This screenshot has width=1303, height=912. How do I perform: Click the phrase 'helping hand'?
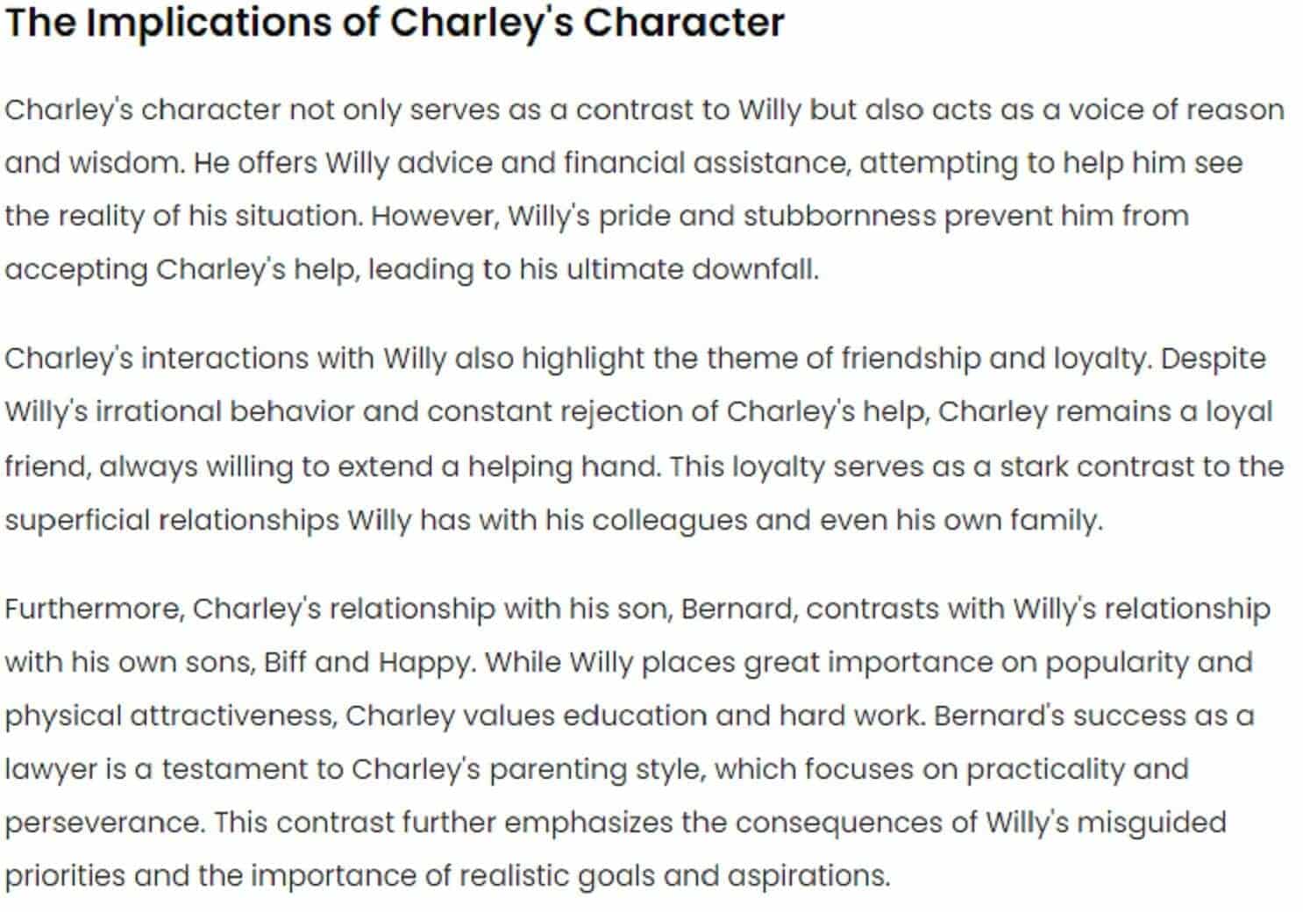[563, 467]
